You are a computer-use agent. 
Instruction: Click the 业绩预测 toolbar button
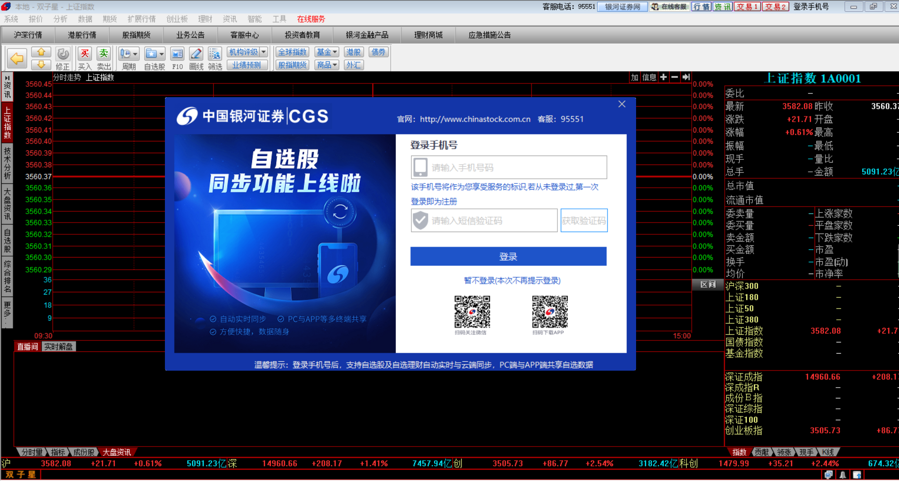click(247, 65)
